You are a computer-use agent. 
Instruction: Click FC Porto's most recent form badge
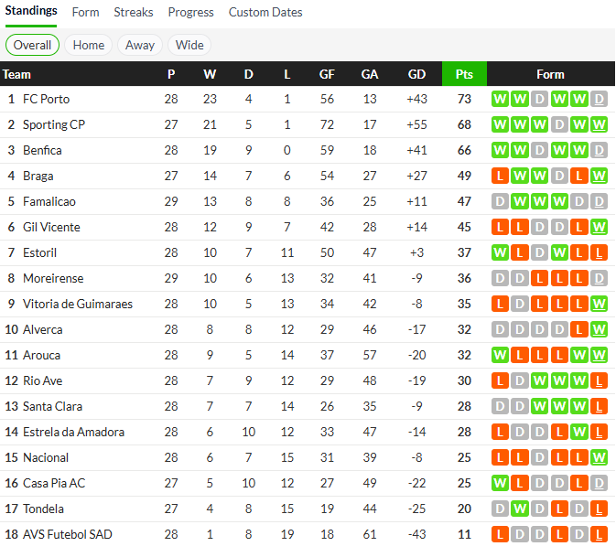pos(600,99)
